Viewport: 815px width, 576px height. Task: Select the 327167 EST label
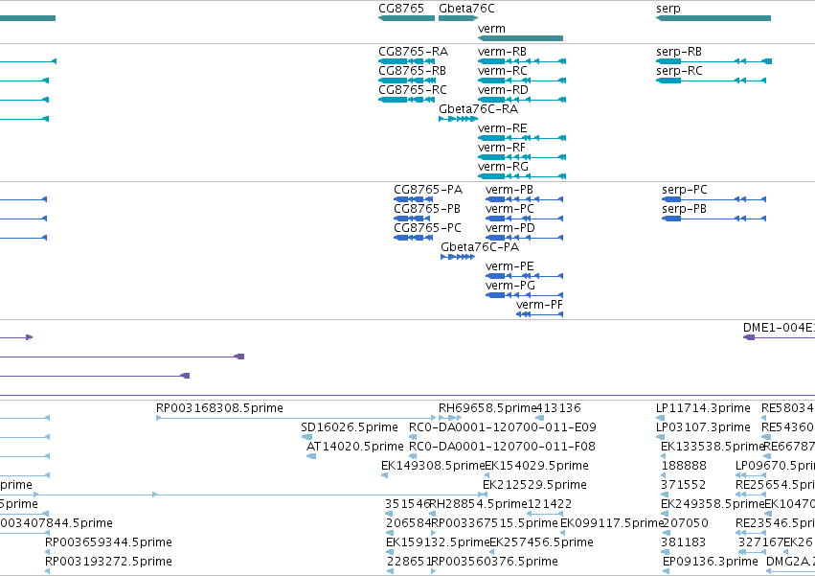[760, 542]
